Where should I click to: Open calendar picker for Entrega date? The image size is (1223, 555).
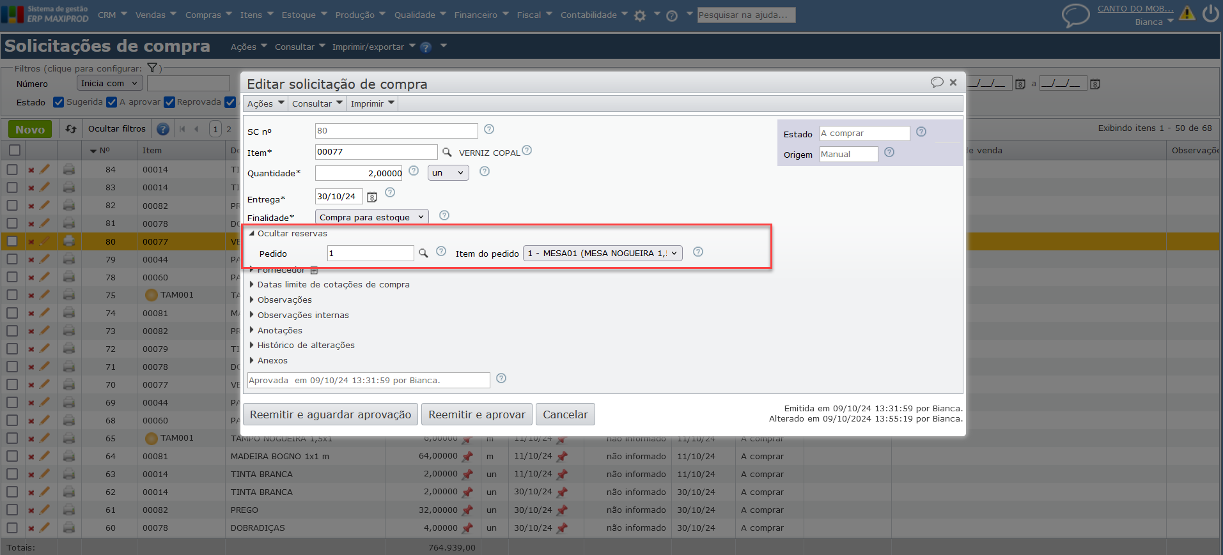372,197
